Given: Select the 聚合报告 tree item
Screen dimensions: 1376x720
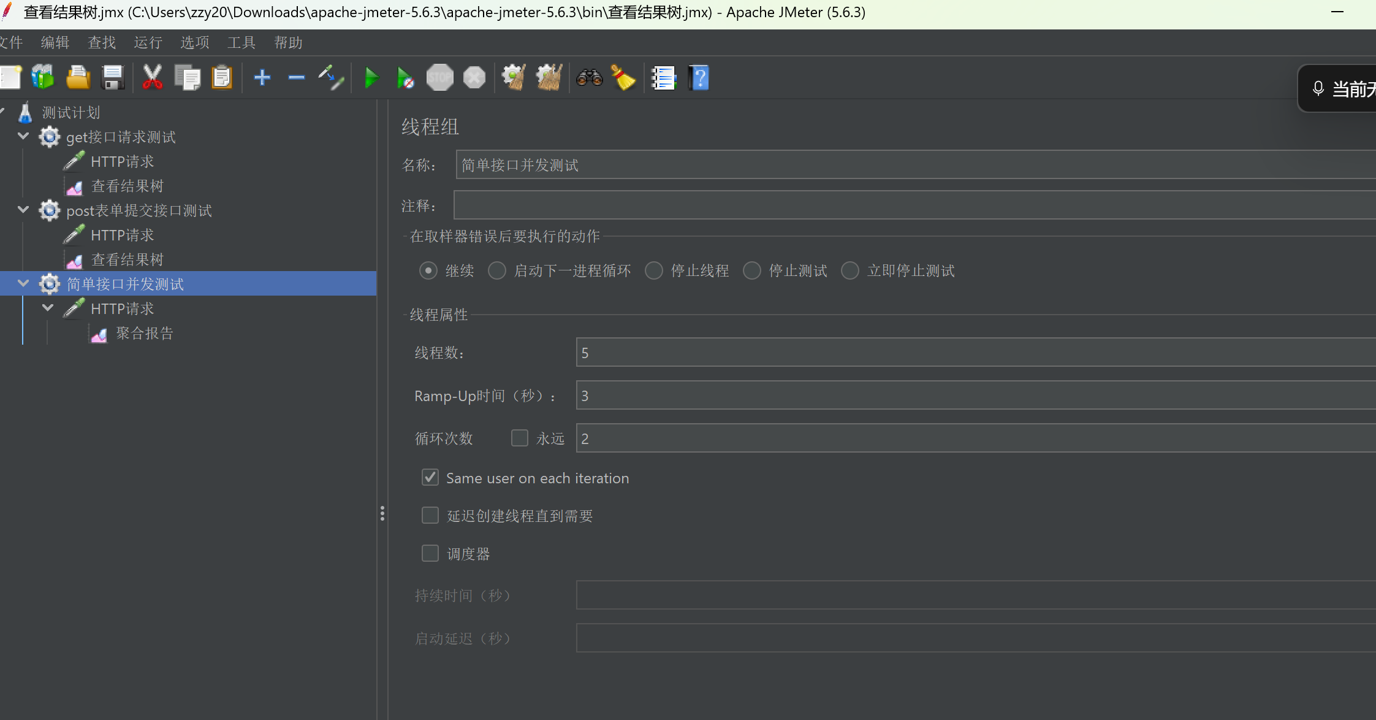Looking at the screenshot, I should [144, 333].
